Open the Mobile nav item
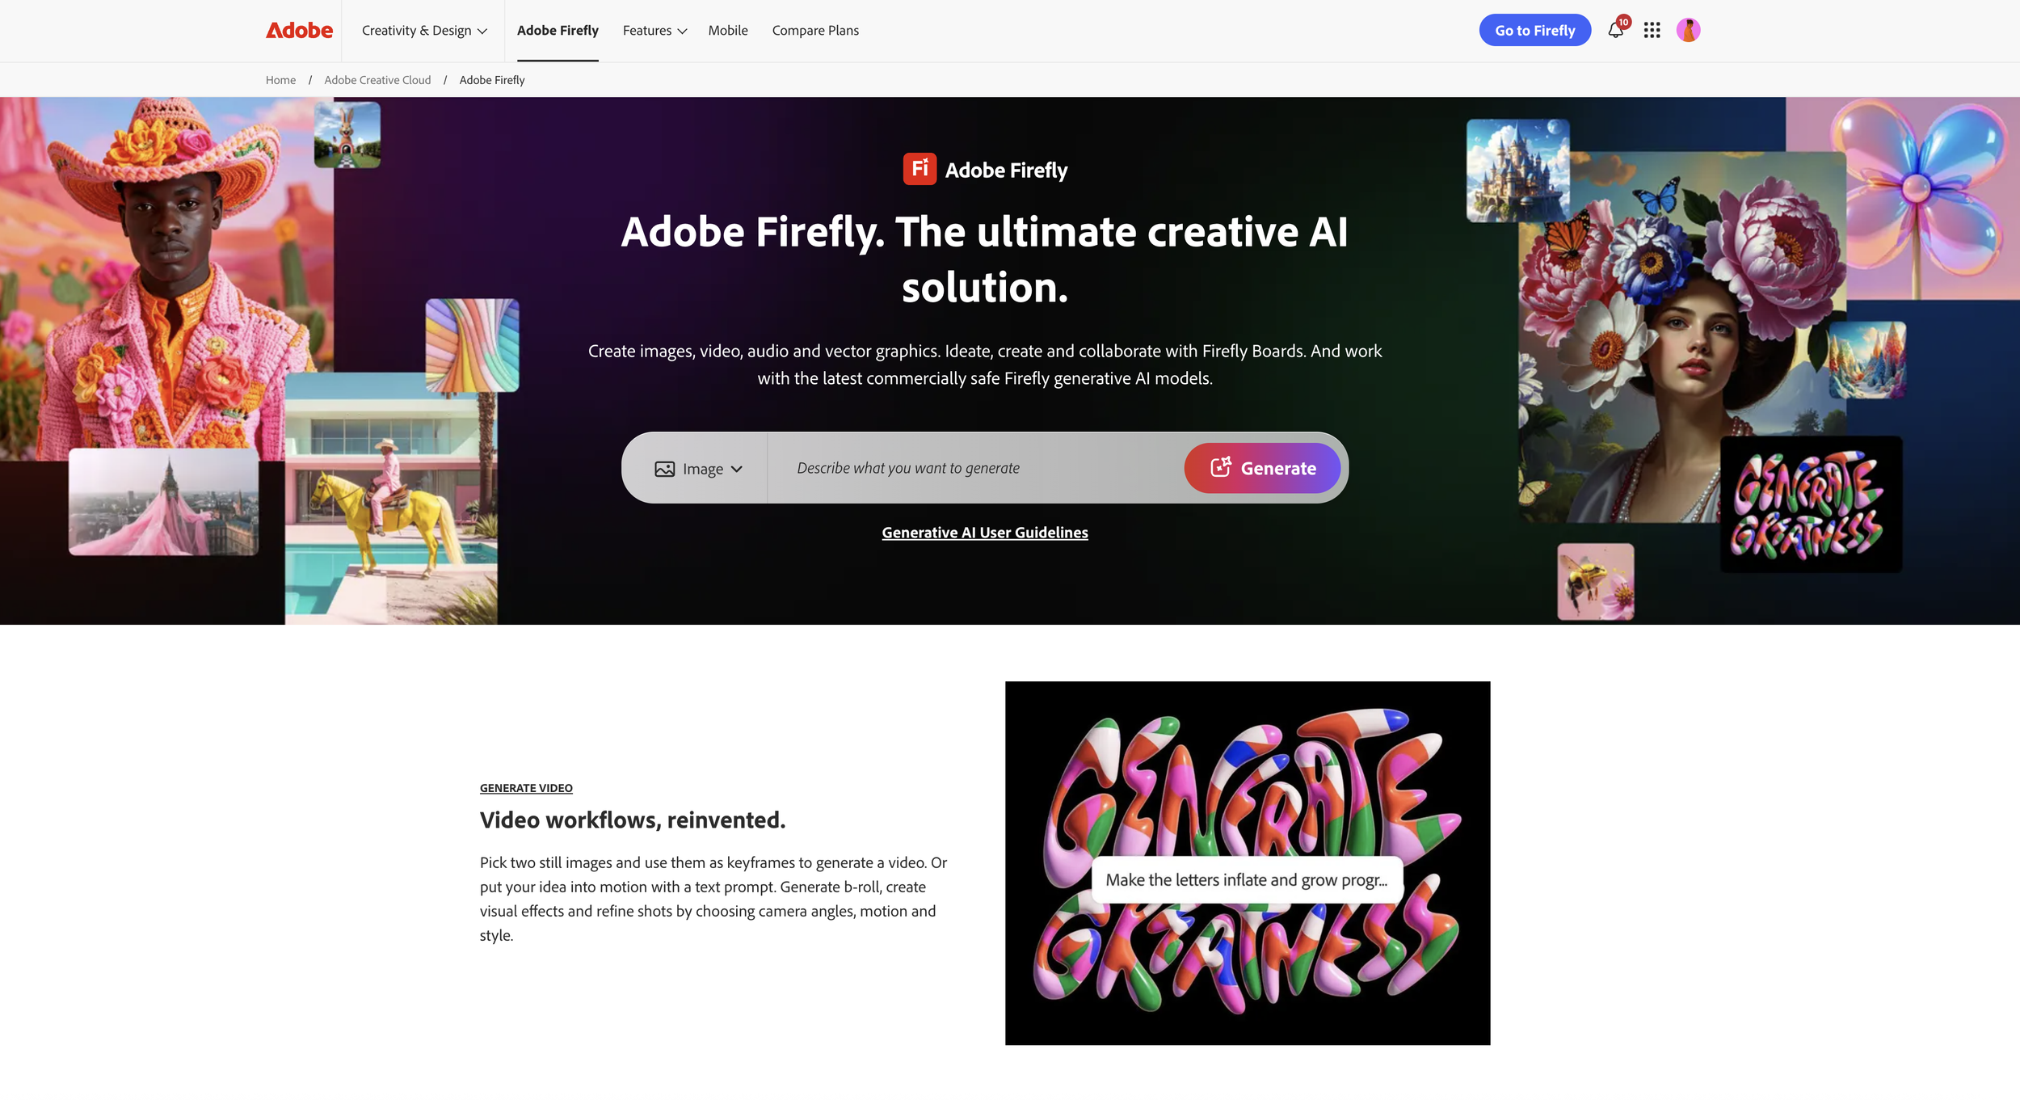 point(727,31)
